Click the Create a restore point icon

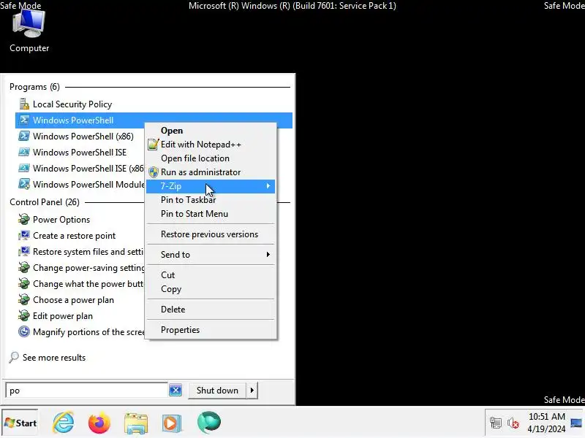[24, 235]
